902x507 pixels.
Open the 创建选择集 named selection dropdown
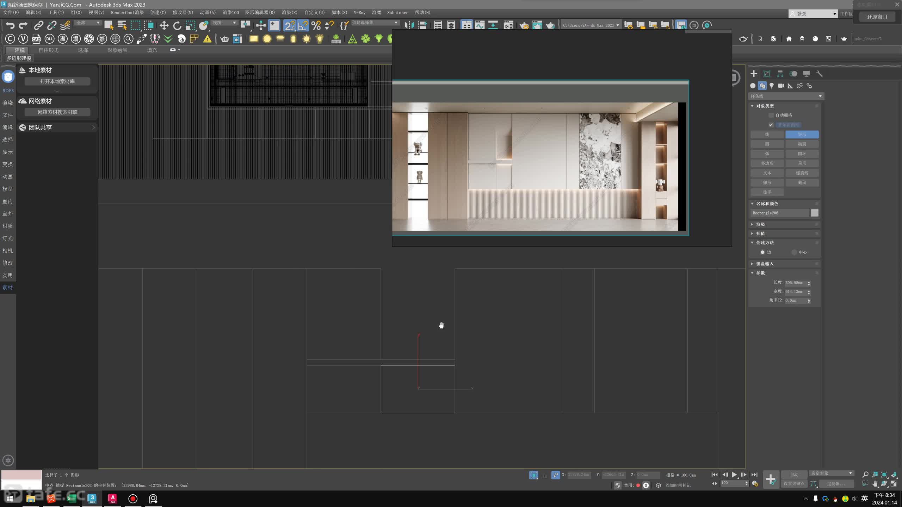pos(375,23)
